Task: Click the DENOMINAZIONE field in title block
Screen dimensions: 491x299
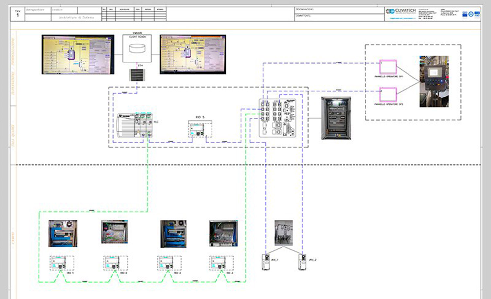Action: pyautogui.click(x=339, y=10)
